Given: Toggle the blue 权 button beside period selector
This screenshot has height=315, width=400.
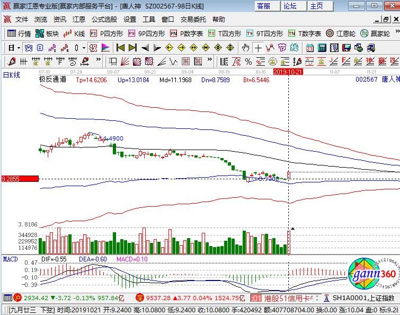Looking at the screenshot, I should pyautogui.click(x=28, y=48).
